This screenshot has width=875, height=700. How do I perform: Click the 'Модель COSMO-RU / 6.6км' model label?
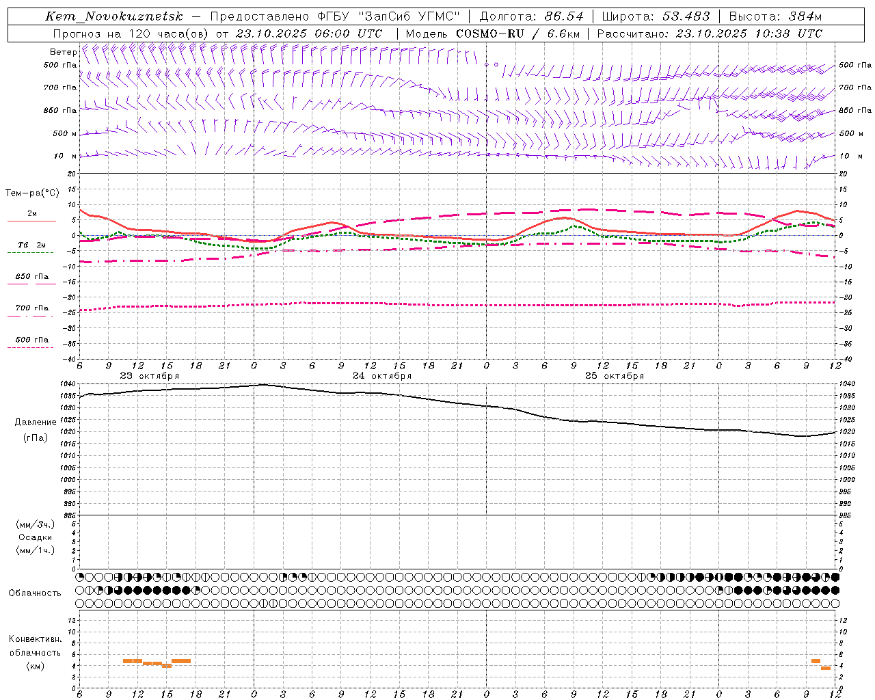click(493, 33)
